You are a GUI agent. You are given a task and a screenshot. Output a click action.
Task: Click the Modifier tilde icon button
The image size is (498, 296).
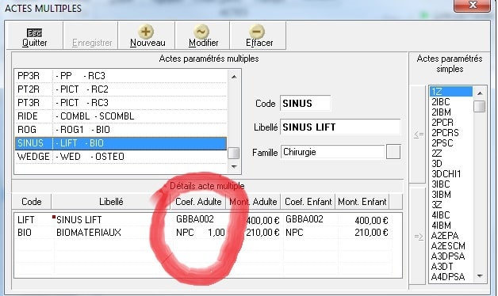202,36
